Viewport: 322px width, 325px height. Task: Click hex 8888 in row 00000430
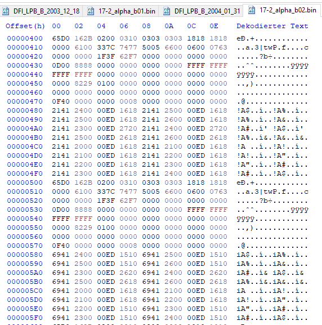tap(83, 65)
